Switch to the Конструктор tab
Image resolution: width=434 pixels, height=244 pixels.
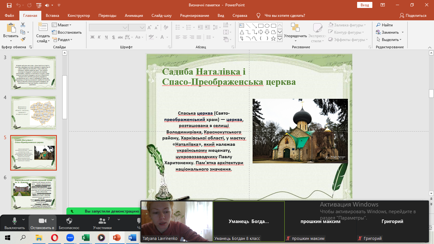pyautogui.click(x=79, y=16)
